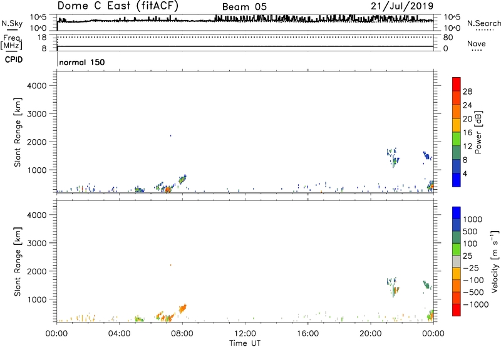Click the light green segment of power colorbar
The width and height of the screenshot is (501, 347).
click(x=457, y=138)
